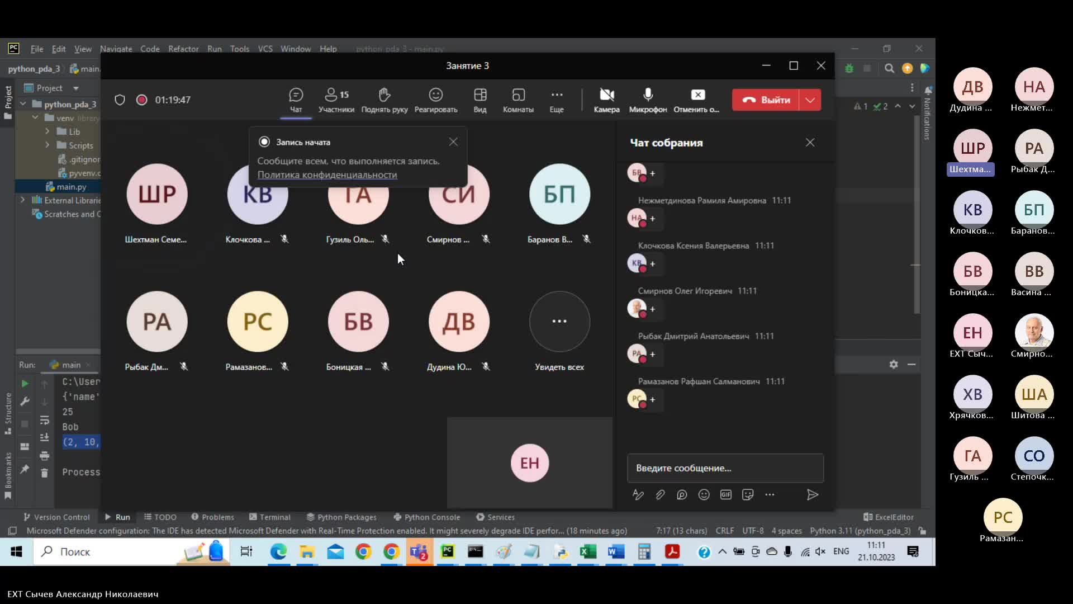Raise hand in the meeting

384,100
